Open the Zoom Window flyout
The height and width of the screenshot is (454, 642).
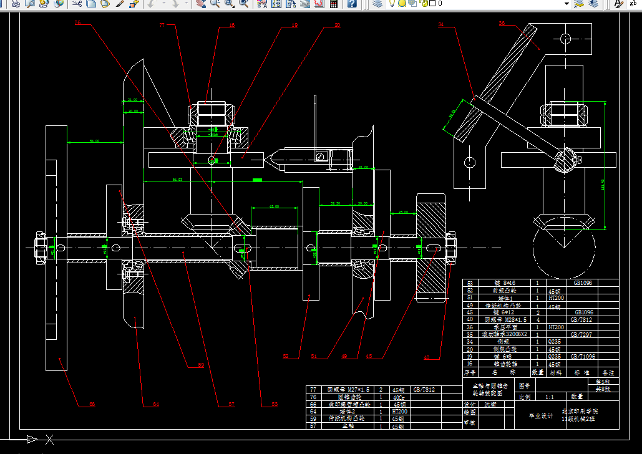(230, 4)
